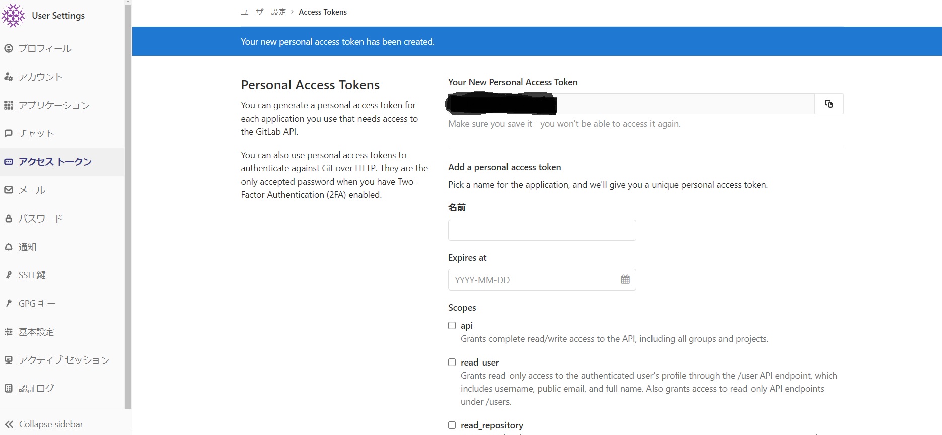Click the ユーザー設定 breadcrumb link
The height and width of the screenshot is (435, 942).
[x=263, y=12]
